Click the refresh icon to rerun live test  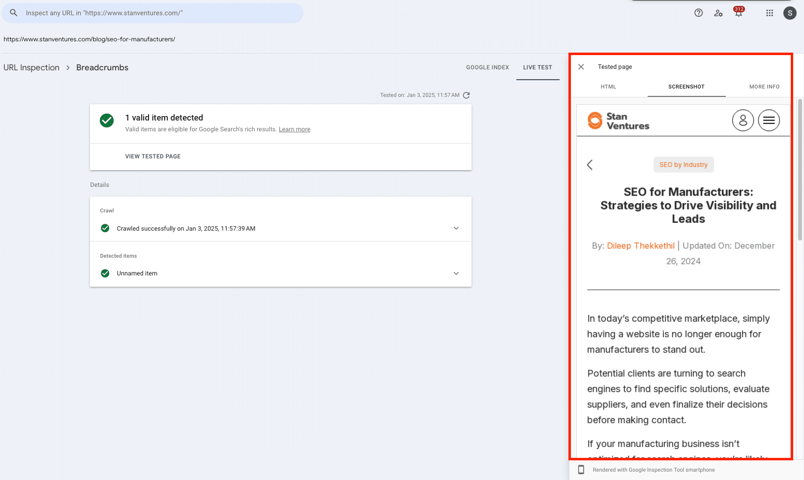tap(466, 95)
